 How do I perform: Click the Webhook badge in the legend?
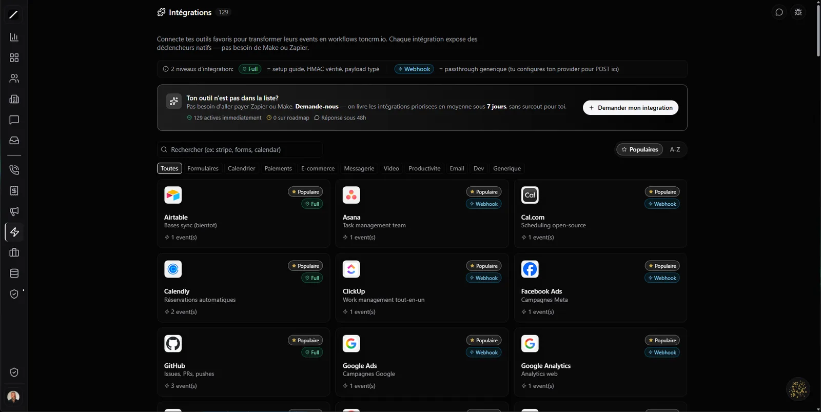(x=414, y=69)
